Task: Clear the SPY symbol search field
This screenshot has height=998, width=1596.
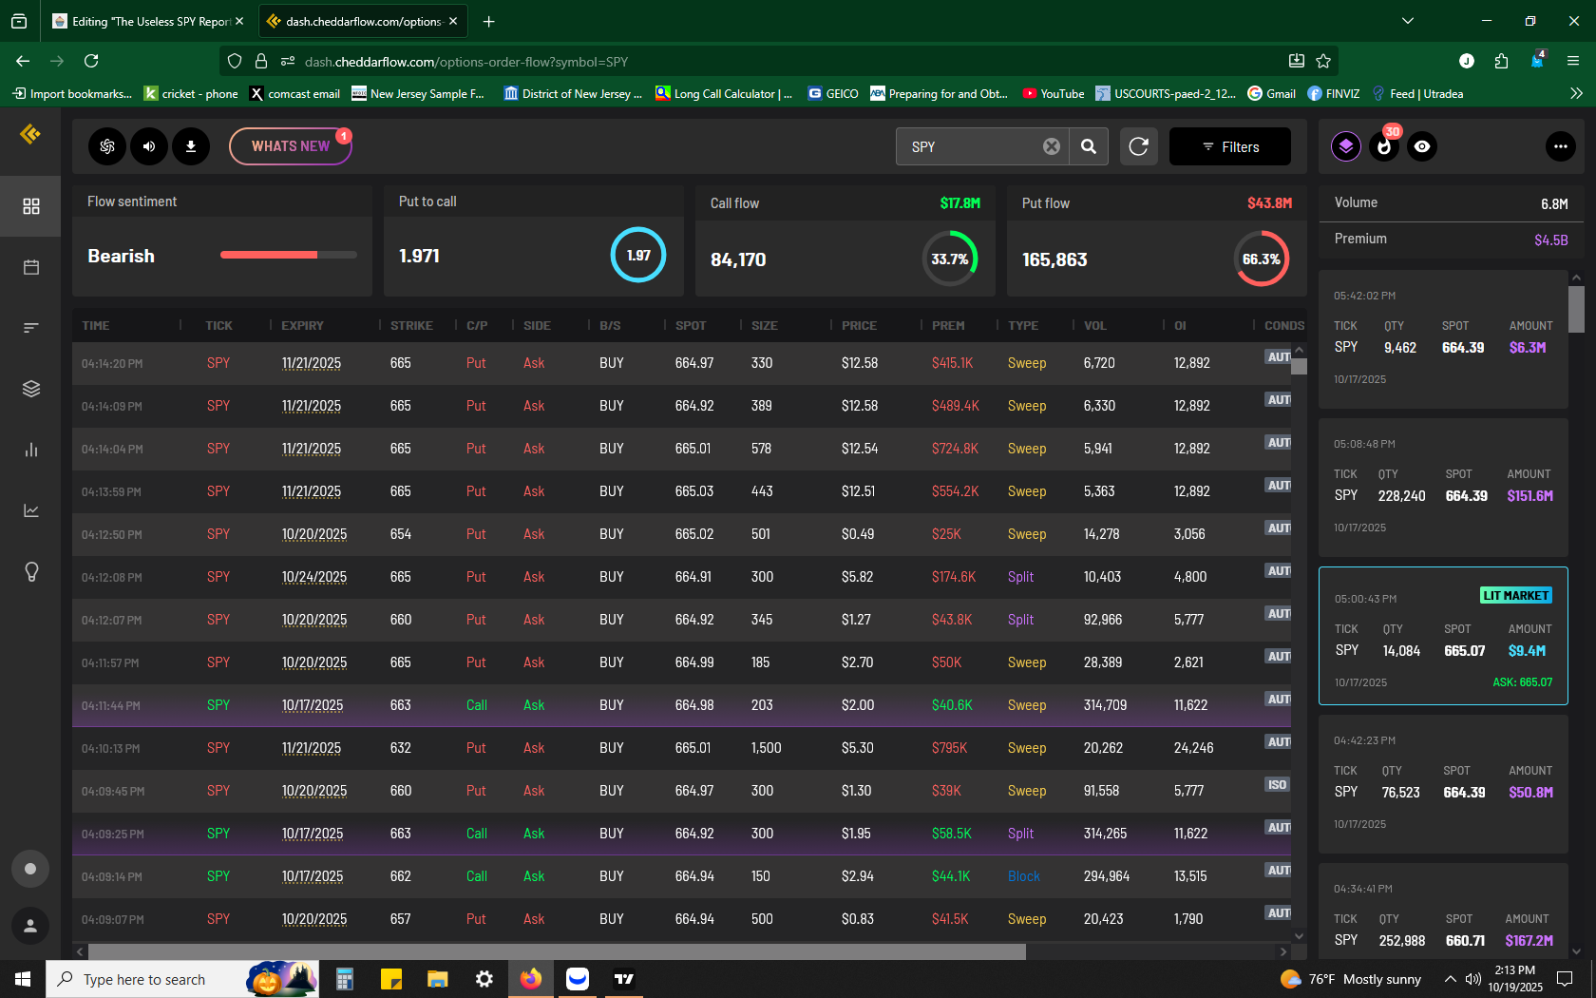Action: (x=1052, y=146)
